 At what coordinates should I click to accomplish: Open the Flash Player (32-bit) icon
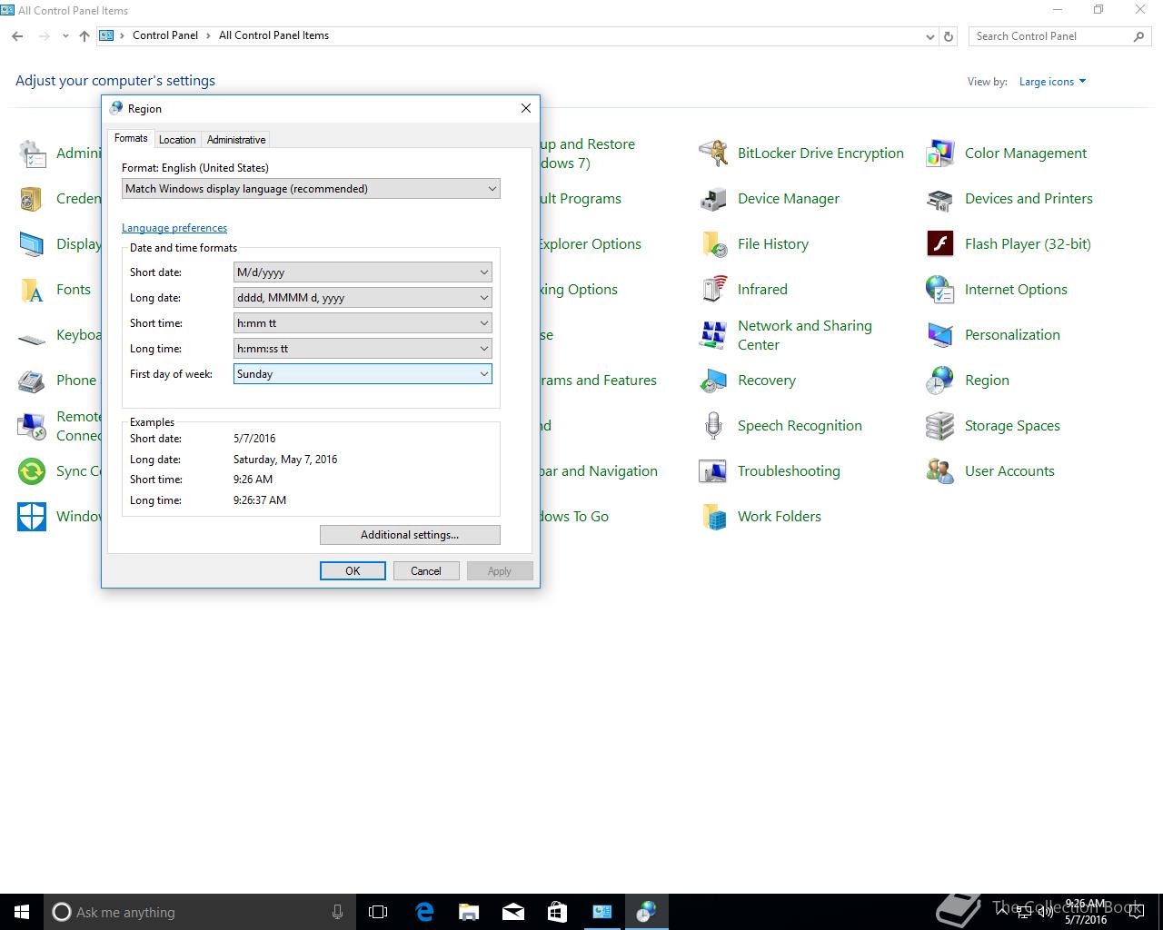(x=940, y=244)
